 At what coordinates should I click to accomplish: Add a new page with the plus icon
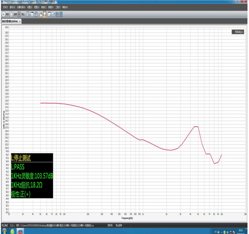point(53,14)
